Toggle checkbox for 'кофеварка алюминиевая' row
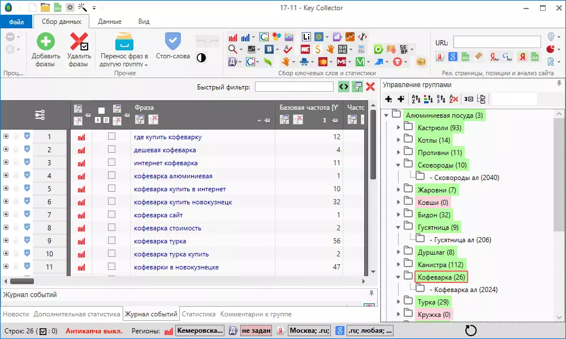Screen dimensions: 566x339 pos(111,175)
